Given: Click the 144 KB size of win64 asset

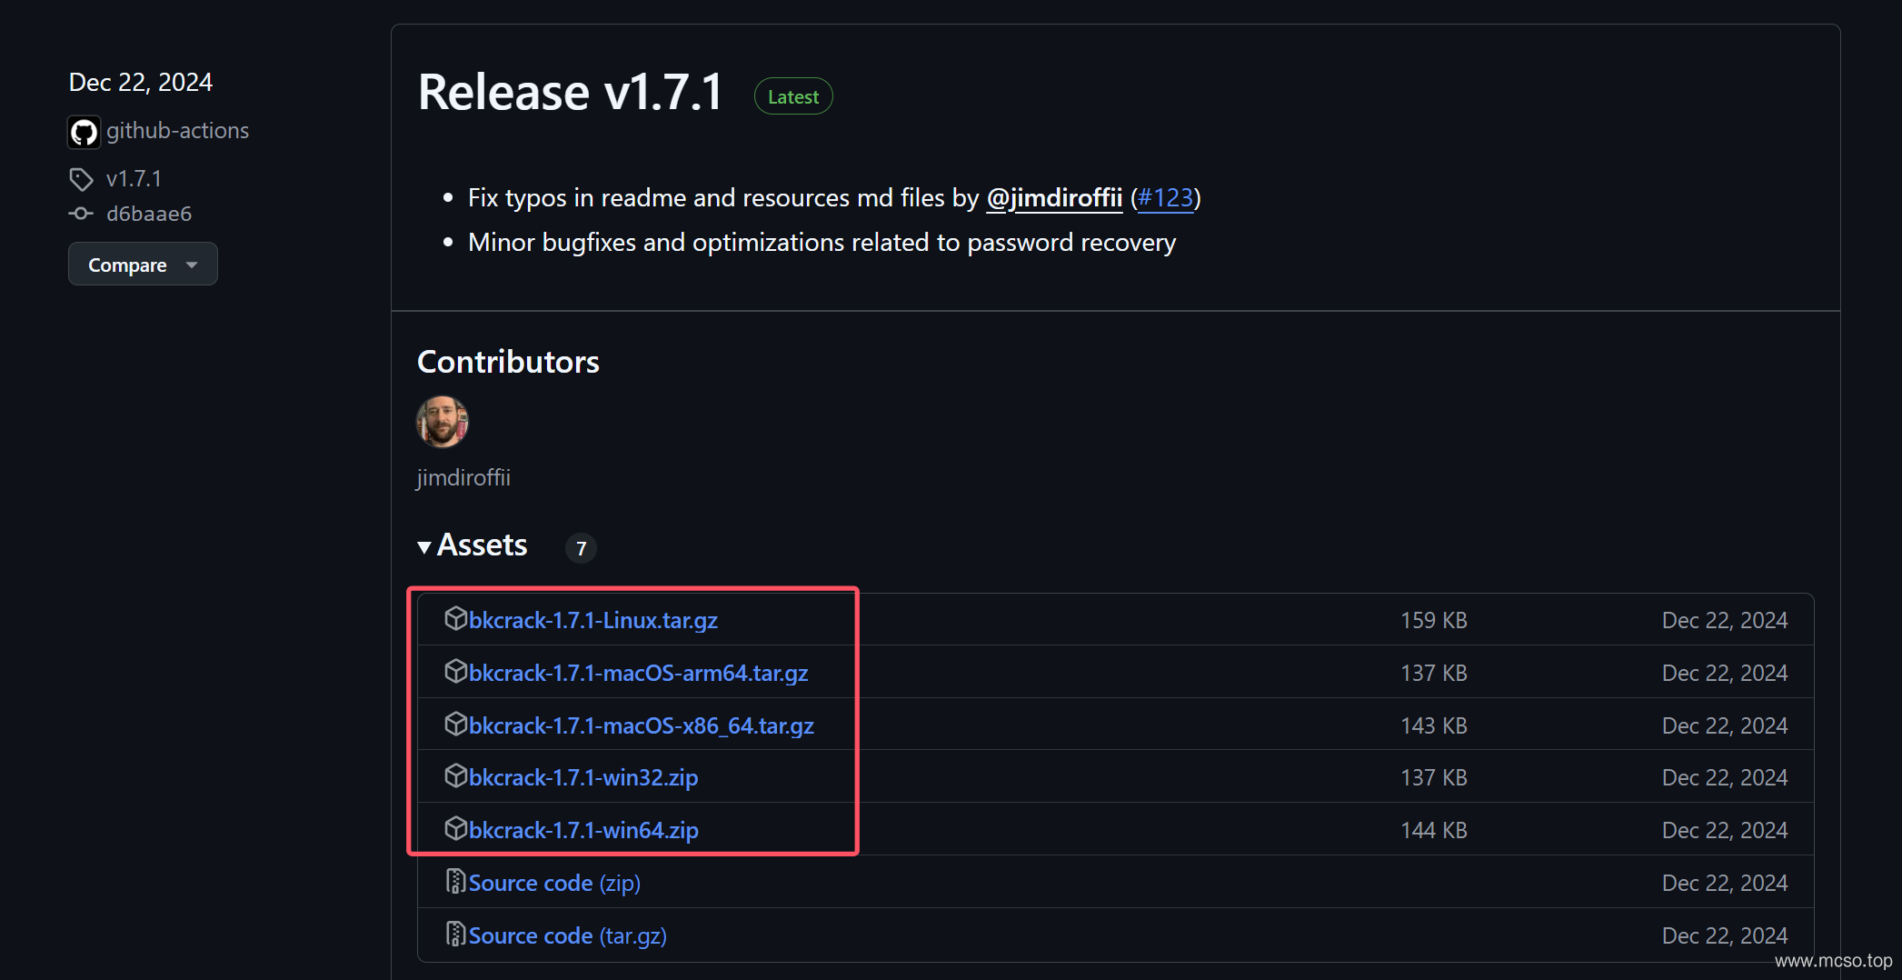Looking at the screenshot, I should pyautogui.click(x=1434, y=830).
